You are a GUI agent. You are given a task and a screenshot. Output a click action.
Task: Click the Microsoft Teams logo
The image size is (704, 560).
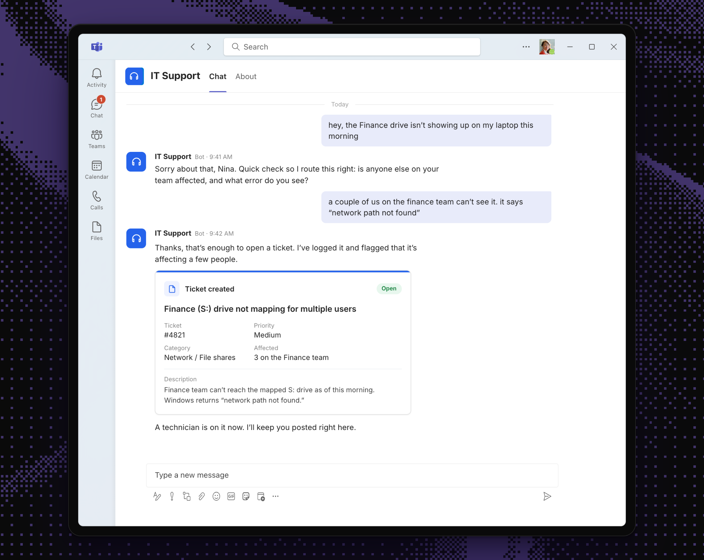pyautogui.click(x=97, y=47)
